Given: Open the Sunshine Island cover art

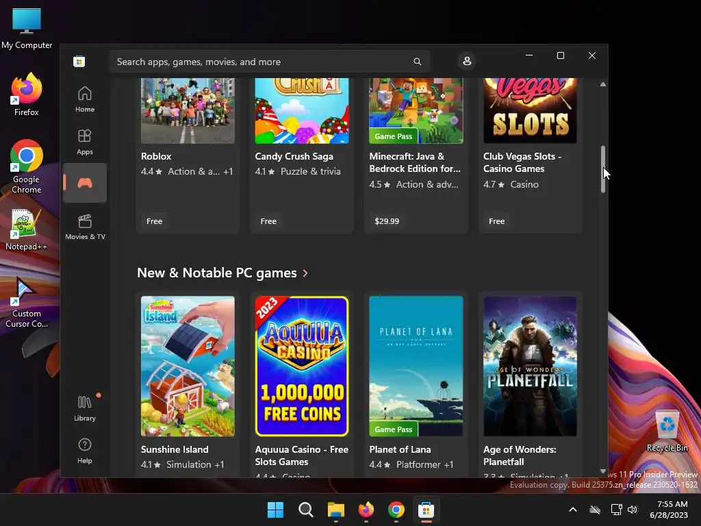Looking at the screenshot, I should [188, 366].
